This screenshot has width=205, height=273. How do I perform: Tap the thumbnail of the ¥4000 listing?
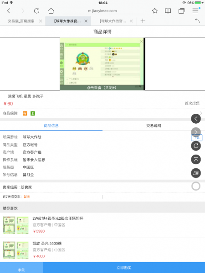click(x=16, y=250)
